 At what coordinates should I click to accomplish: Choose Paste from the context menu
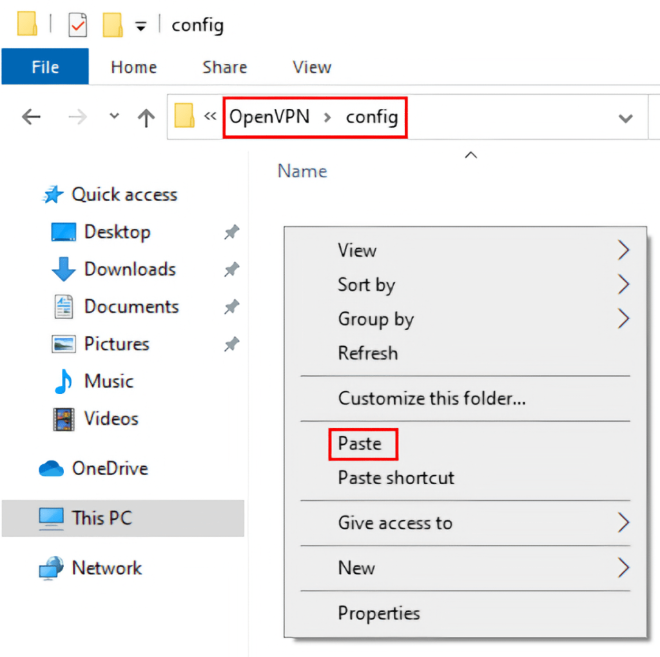pyautogui.click(x=465, y=444)
